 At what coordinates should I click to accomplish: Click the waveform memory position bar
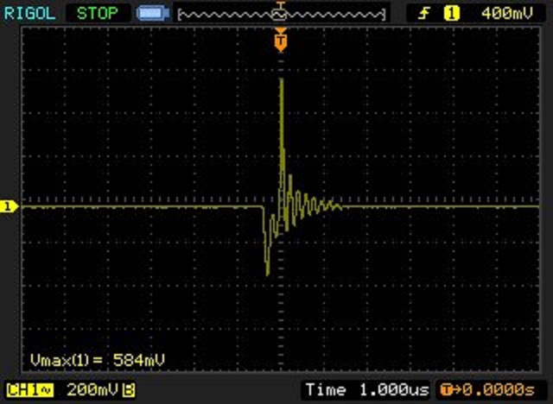pos(282,15)
